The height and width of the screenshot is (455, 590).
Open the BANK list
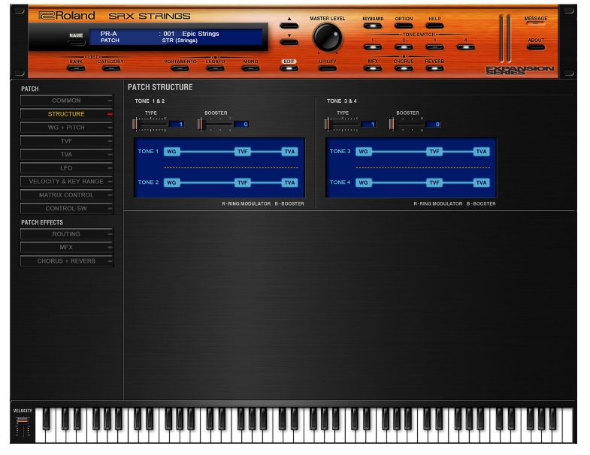pyautogui.click(x=76, y=68)
